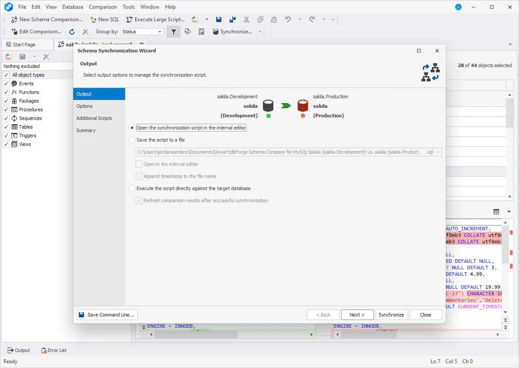This screenshot has height=368, width=519.
Task: Click the Paste clipboard icon
Action: pos(274,19)
